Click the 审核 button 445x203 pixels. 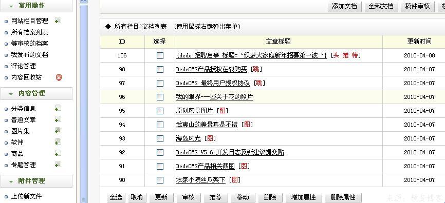tap(188, 197)
